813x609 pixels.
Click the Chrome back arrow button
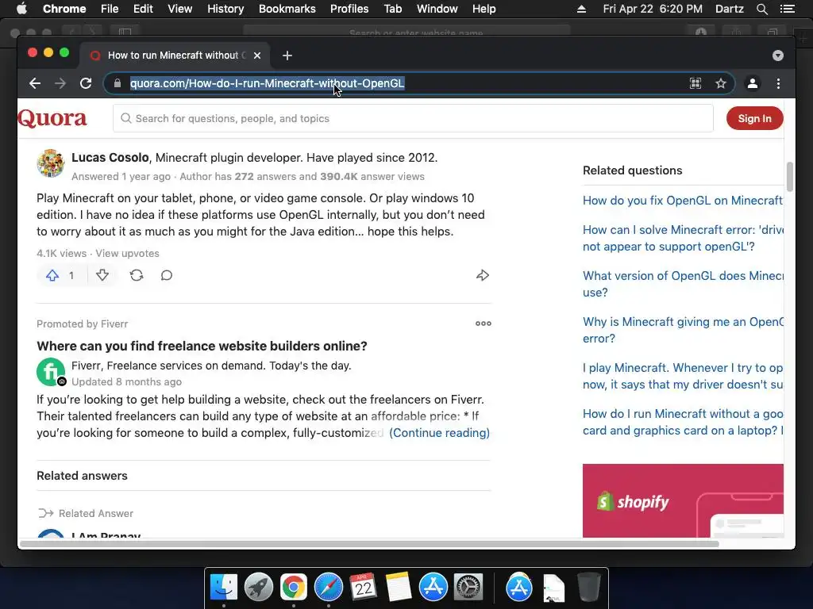(35, 83)
